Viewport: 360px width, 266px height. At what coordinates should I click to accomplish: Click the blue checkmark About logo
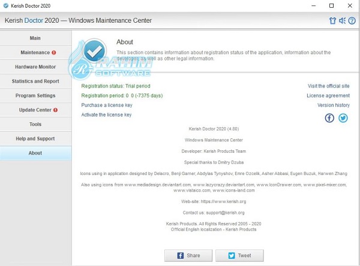(94, 51)
